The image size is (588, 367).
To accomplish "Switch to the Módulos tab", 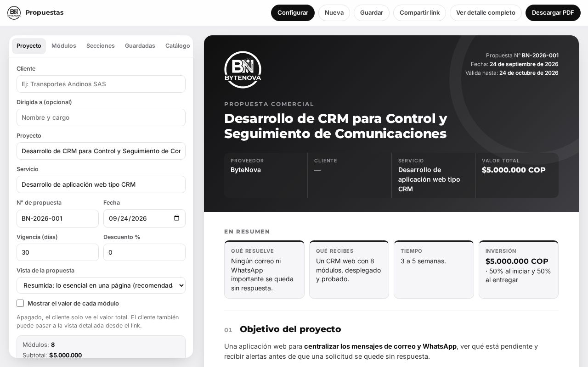I will click(x=64, y=46).
